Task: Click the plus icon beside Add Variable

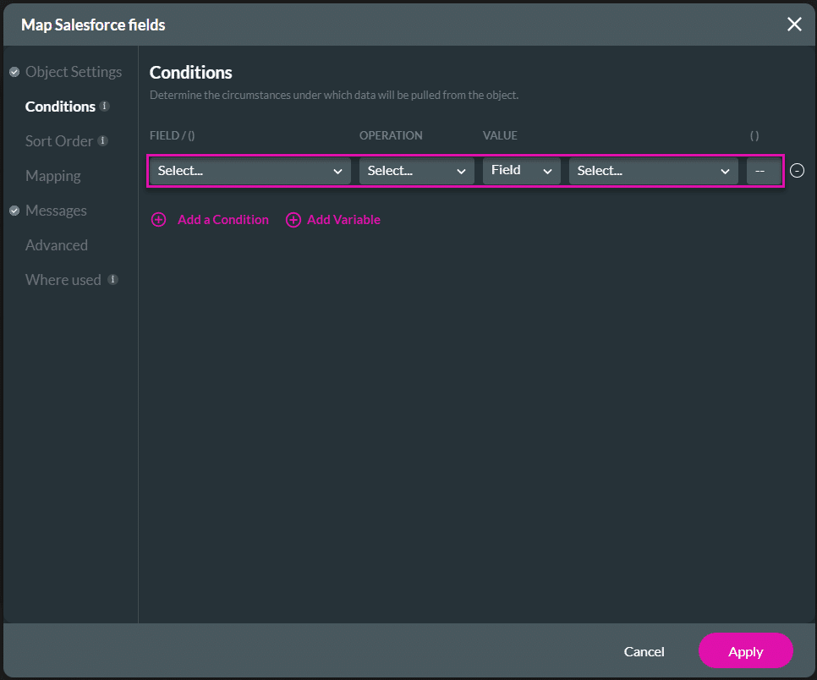Action: pos(293,220)
